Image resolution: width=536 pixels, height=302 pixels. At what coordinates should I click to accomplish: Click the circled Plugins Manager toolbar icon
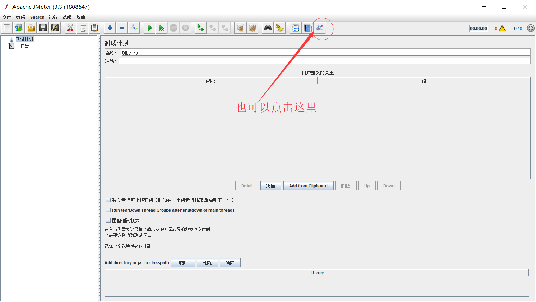pos(319,28)
